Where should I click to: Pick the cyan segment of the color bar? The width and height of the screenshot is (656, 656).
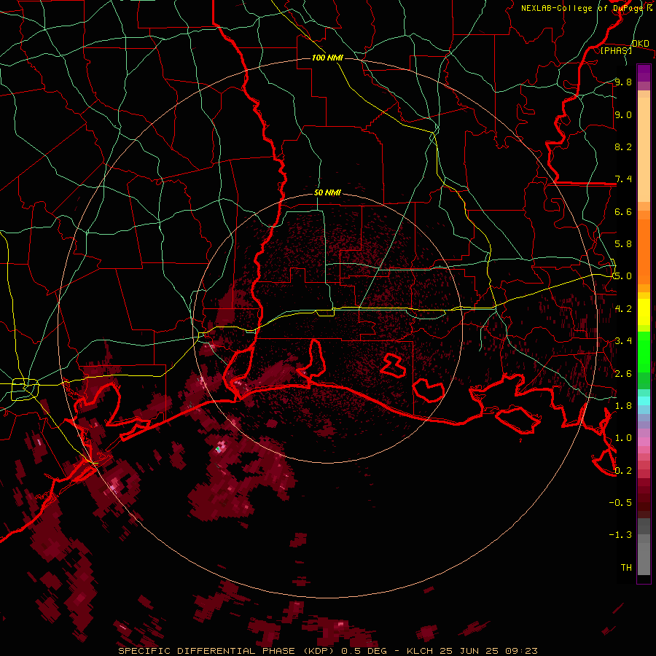[x=644, y=401]
